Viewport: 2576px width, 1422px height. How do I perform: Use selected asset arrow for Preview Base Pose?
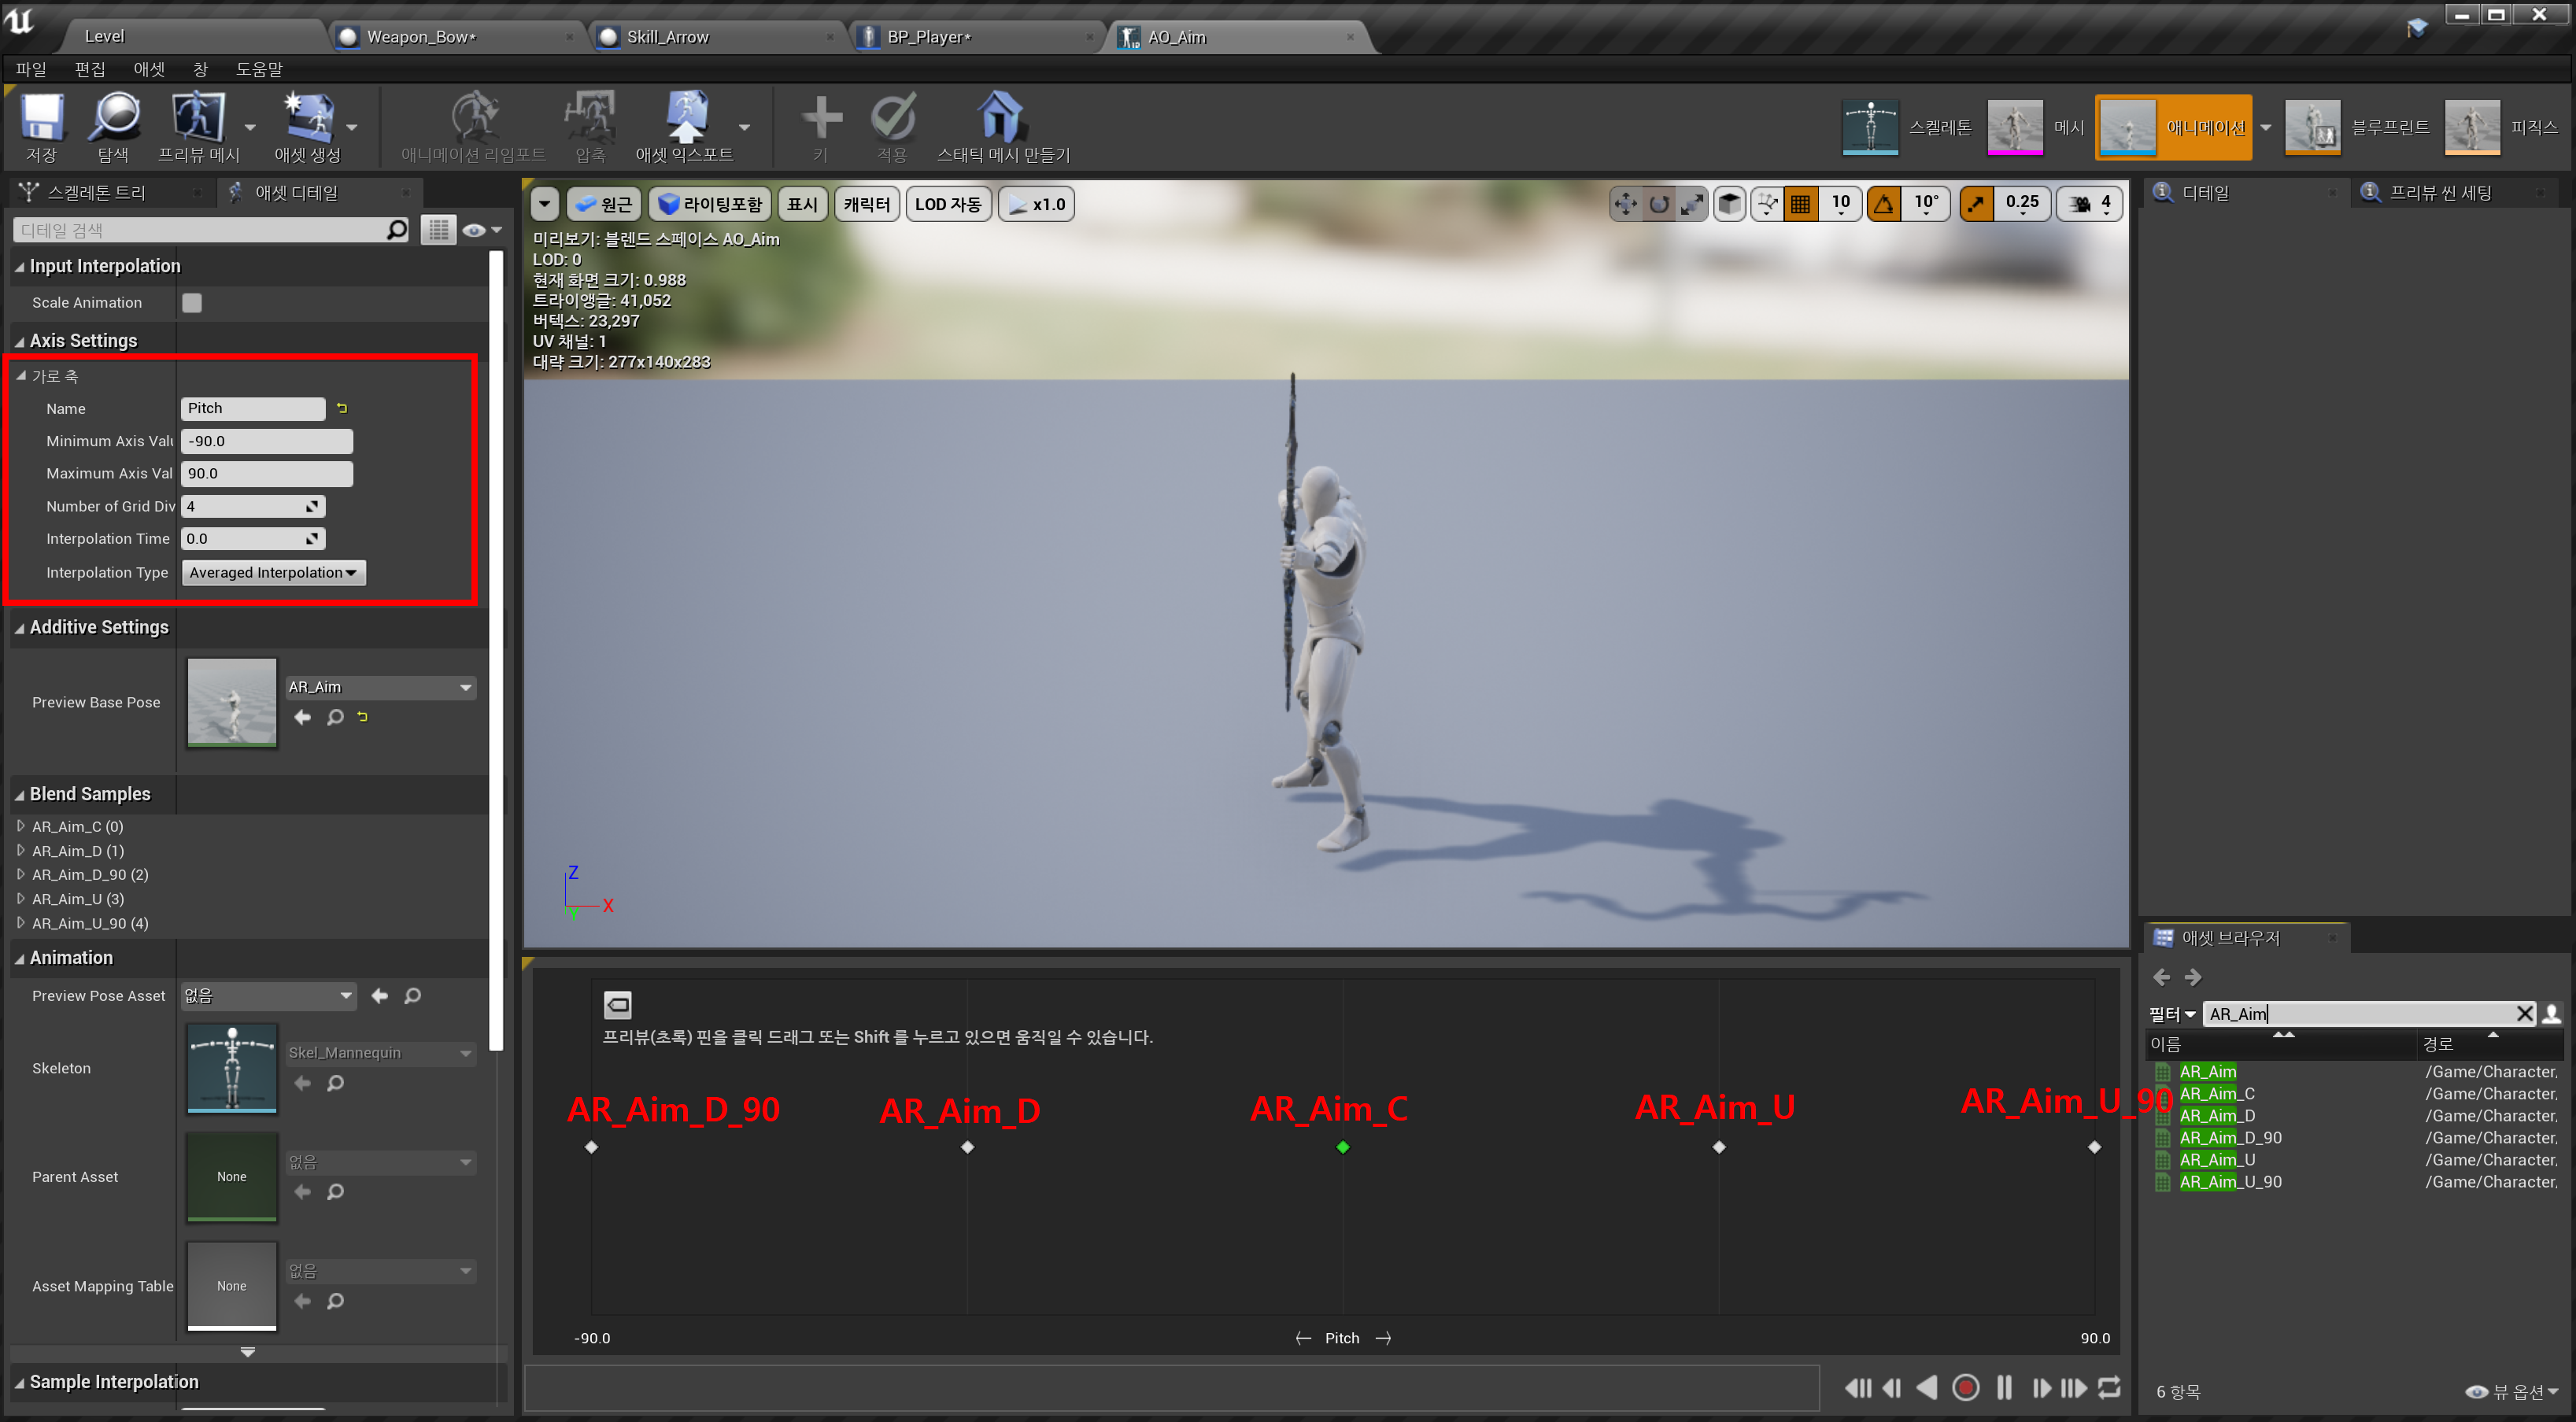(302, 717)
